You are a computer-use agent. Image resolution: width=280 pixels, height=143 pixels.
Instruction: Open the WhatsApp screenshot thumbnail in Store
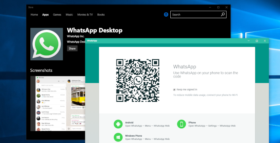pyautogui.click(x=58, y=104)
